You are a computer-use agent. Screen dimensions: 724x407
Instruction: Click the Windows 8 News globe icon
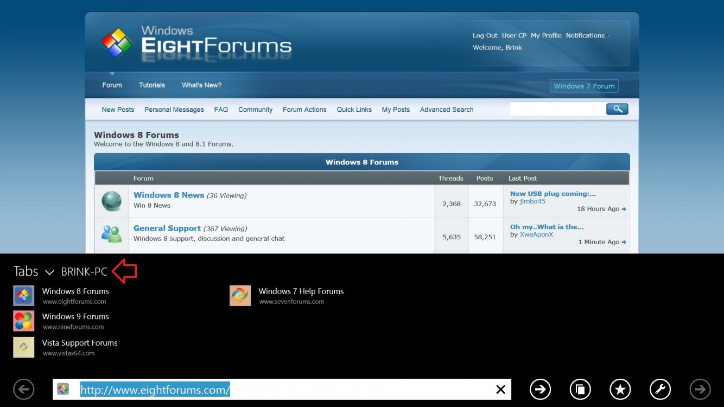[x=112, y=201]
